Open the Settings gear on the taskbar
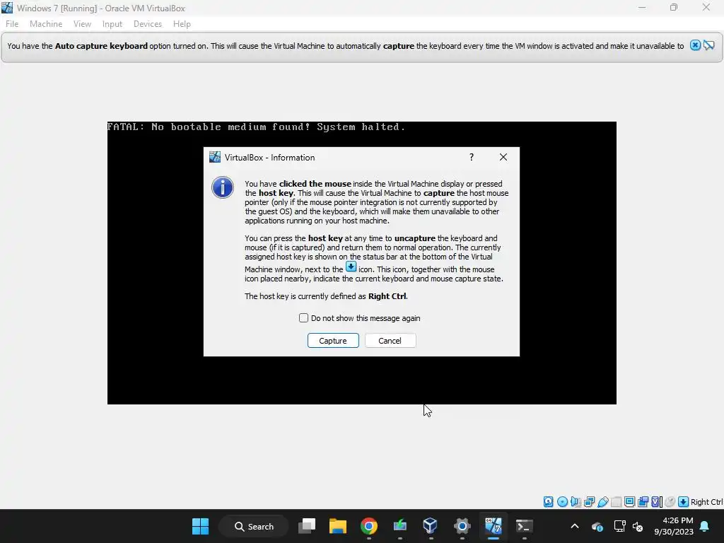 (x=462, y=526)
